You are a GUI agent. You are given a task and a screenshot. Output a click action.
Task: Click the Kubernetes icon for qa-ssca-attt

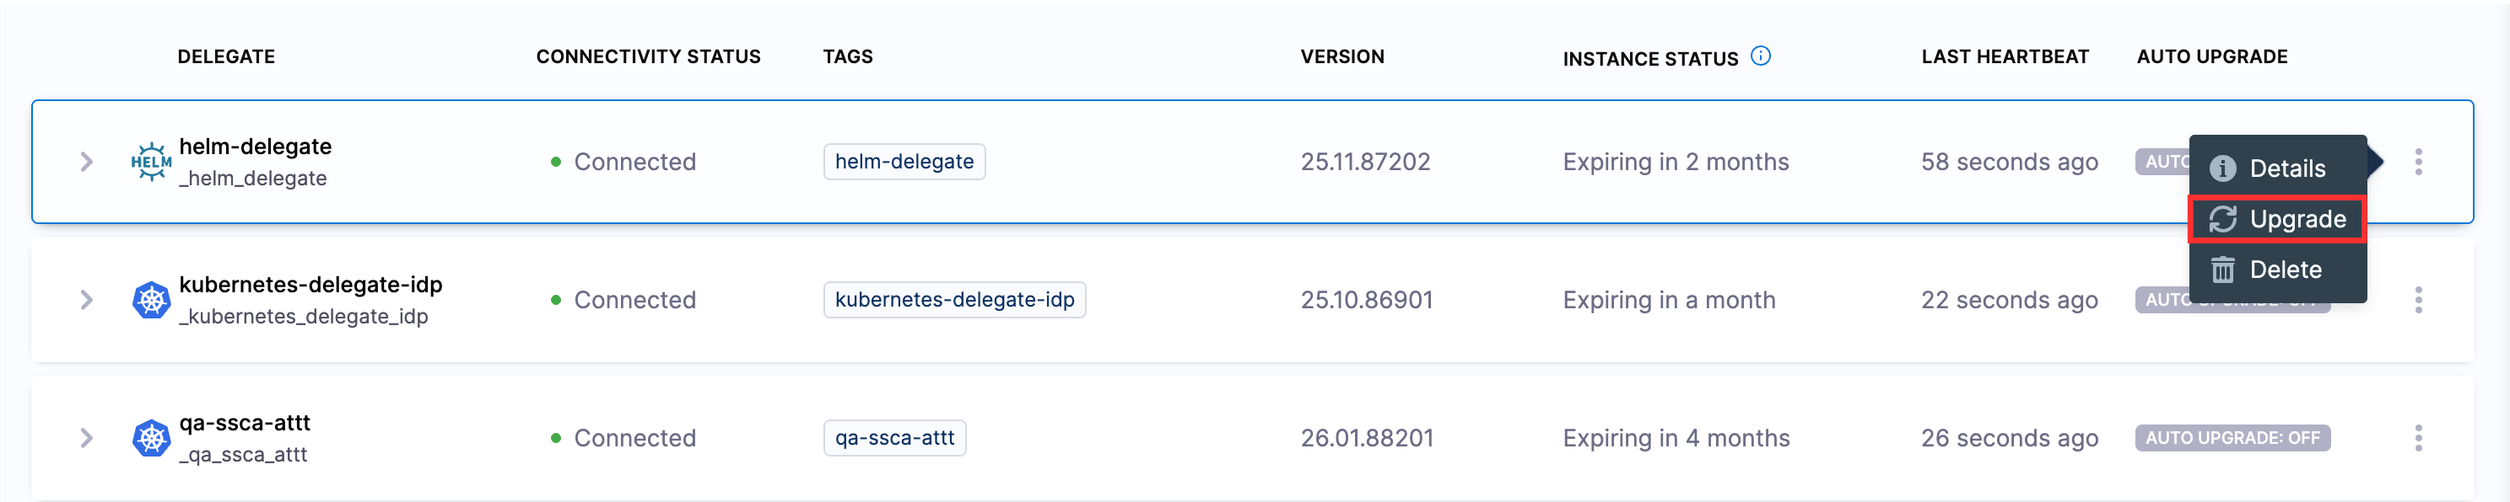(151, 438)
